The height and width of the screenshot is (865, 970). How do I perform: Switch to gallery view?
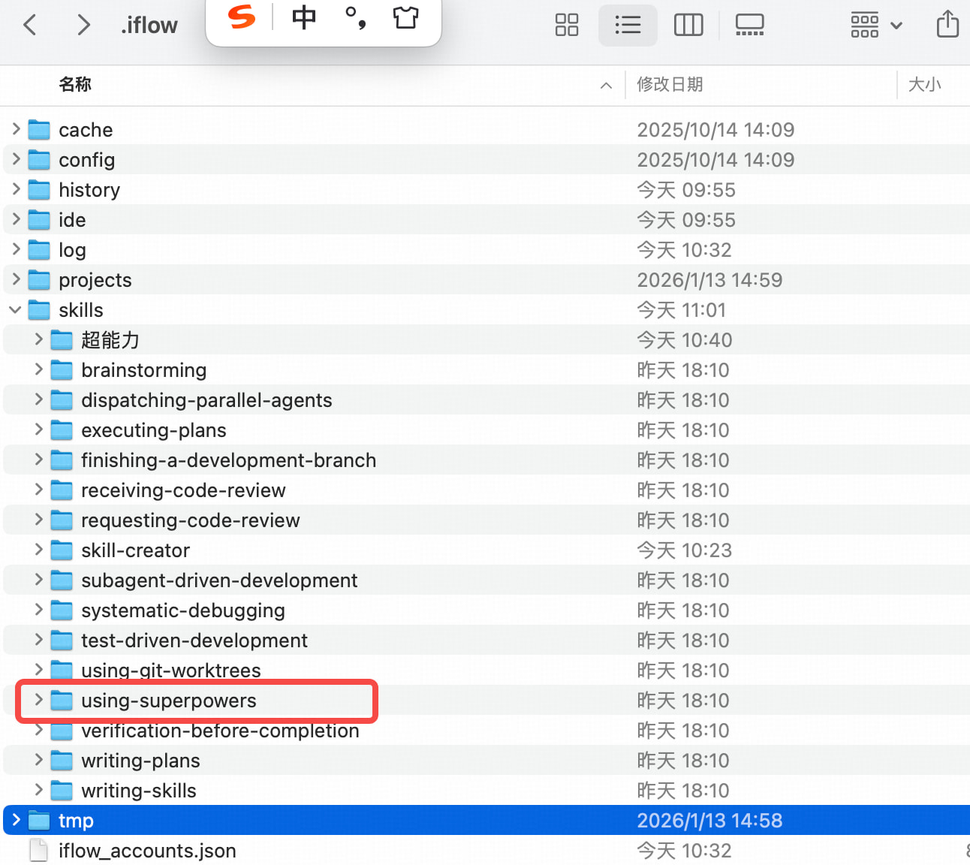pyautogui.click(x=749, y=25)
